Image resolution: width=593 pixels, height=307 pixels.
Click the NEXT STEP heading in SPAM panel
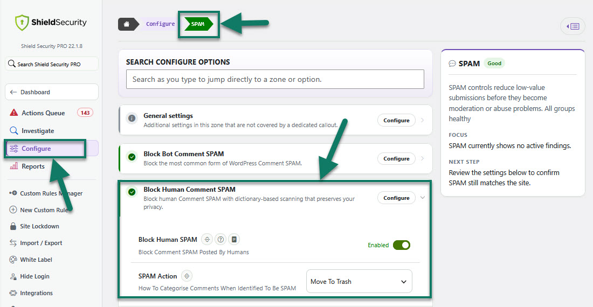click(464, 162)
